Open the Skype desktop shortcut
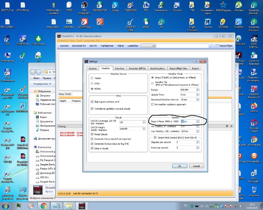Image resolution: width=263 pixels, height=210 pixels. [x=115, y=6]
